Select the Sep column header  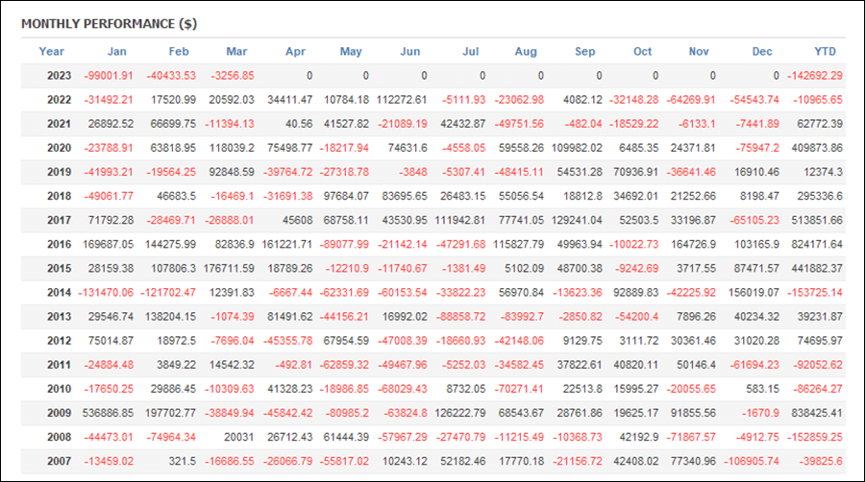tap(584, 51)
